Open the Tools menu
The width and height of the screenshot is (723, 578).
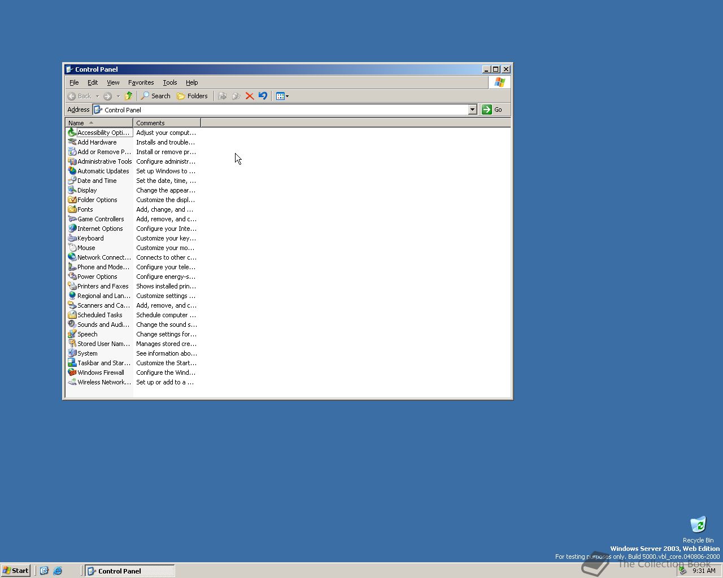click(x=170, y=82)
